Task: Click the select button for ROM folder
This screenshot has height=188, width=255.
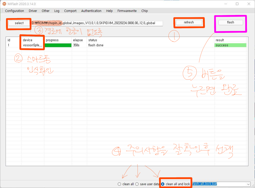Action: pos(19,23)
